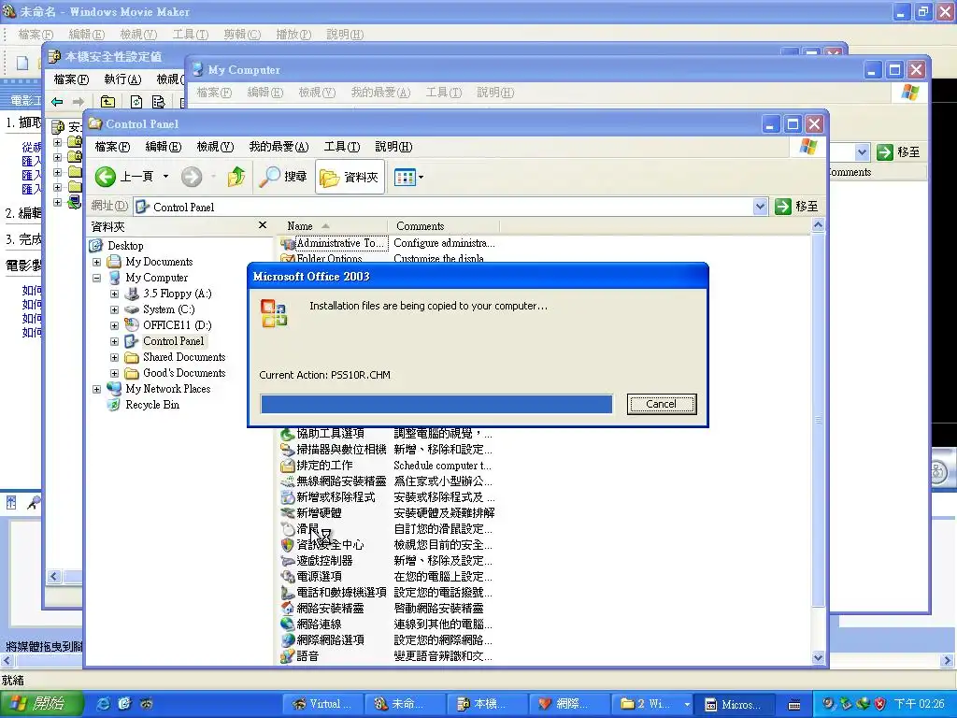Select 協助工具選項 control panel icon
957x718 pixels.
330,434
